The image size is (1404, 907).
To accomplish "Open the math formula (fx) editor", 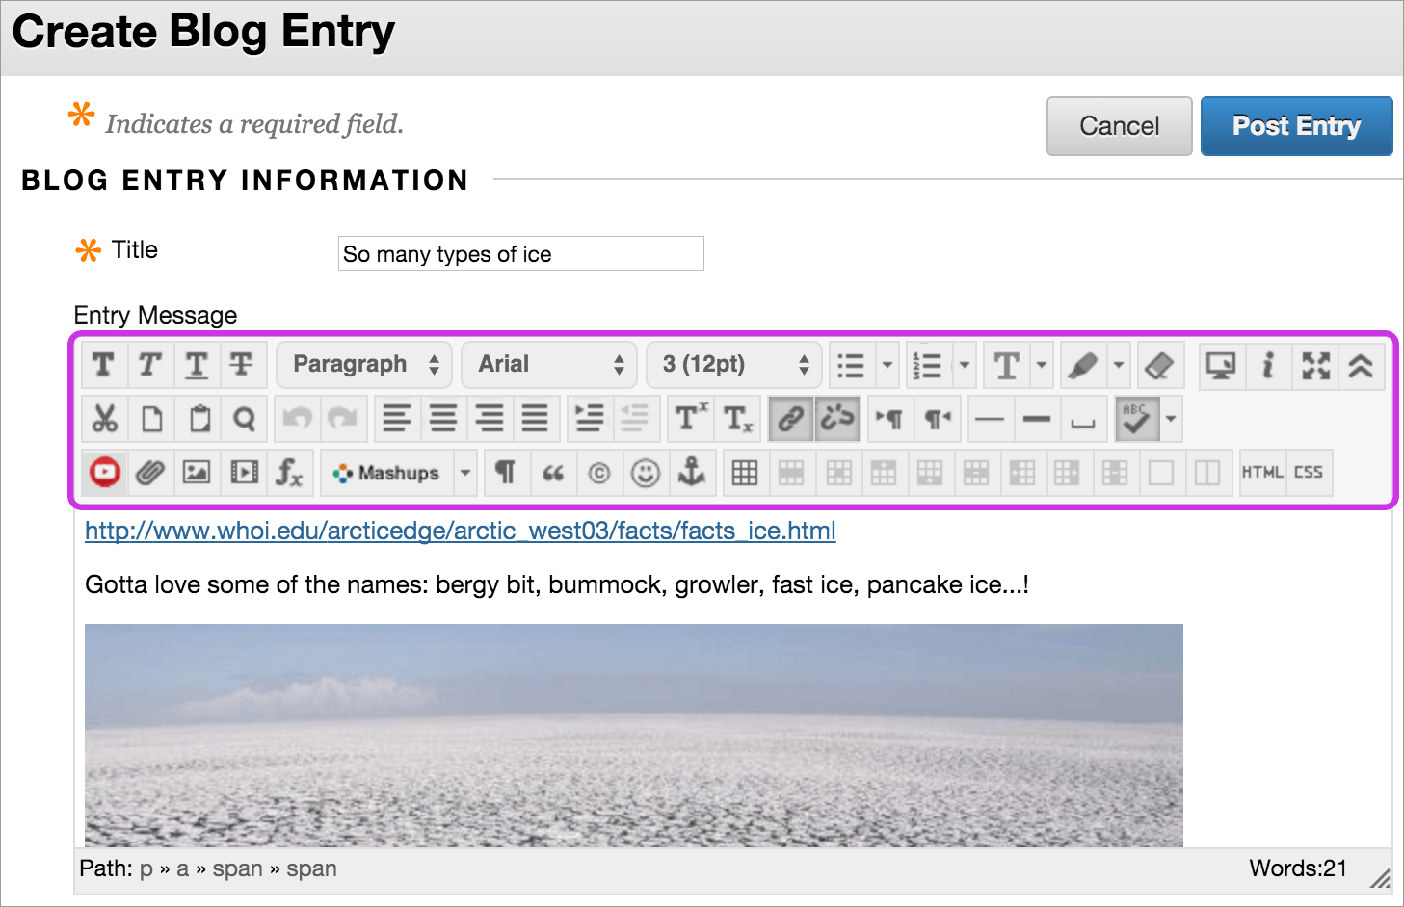I will [x=289, y=472].
